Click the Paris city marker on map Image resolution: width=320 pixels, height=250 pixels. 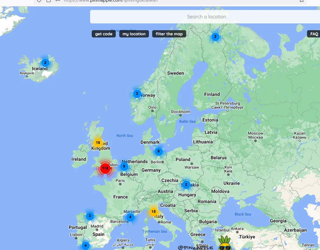(x=120, y=184)
